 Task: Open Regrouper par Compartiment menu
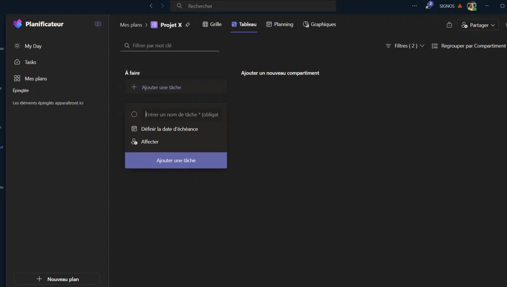tap(469, 46)
